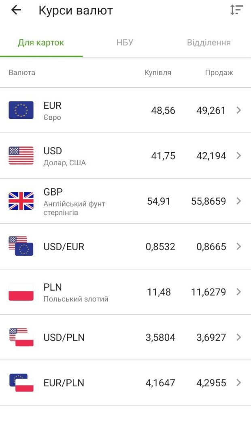Tap the PLN Polish flag icon
This screenshot has height=429, width=251.
21,292
